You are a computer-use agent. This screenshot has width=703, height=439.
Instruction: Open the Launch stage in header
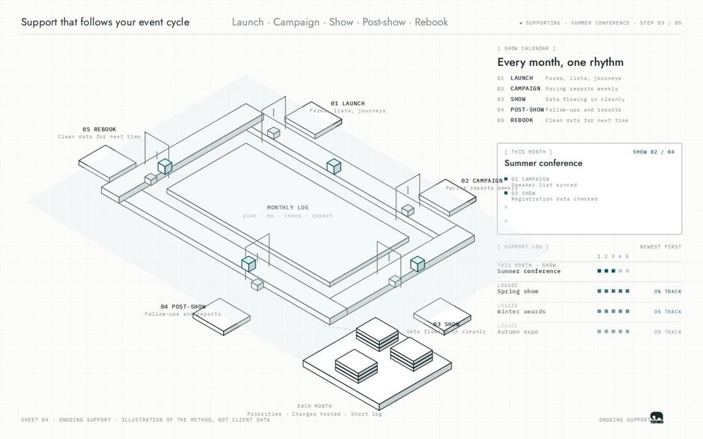click(247, 22)
